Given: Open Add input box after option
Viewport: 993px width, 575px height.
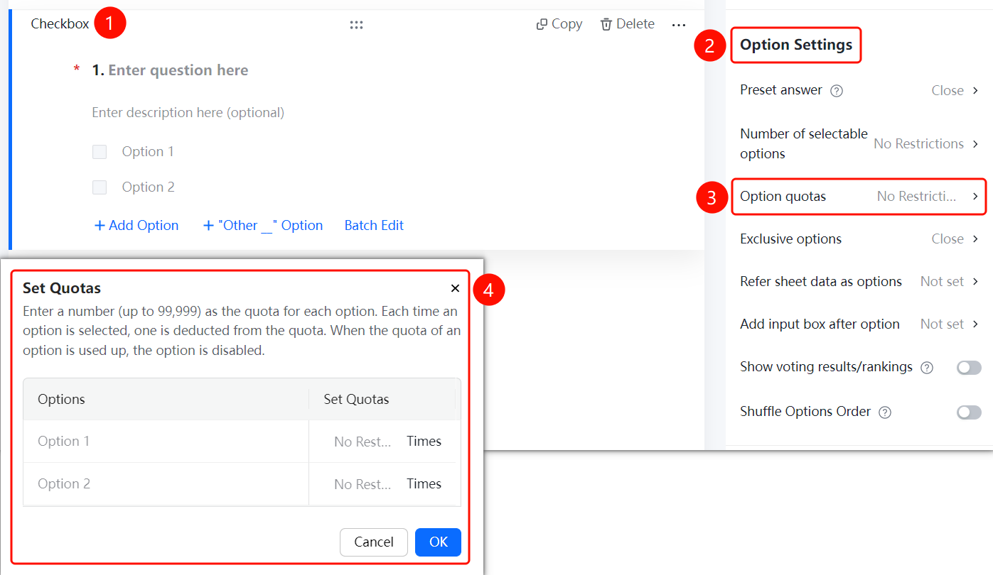Looking at the screenshot, I should coord(859,324).
